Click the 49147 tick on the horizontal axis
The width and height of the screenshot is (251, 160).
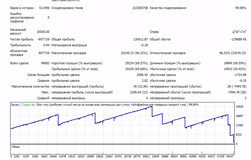pos(230,156)
